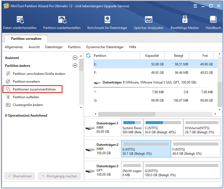Click the Partition aufteilen icon
This screenshot has height=189, width=224.
8,97
